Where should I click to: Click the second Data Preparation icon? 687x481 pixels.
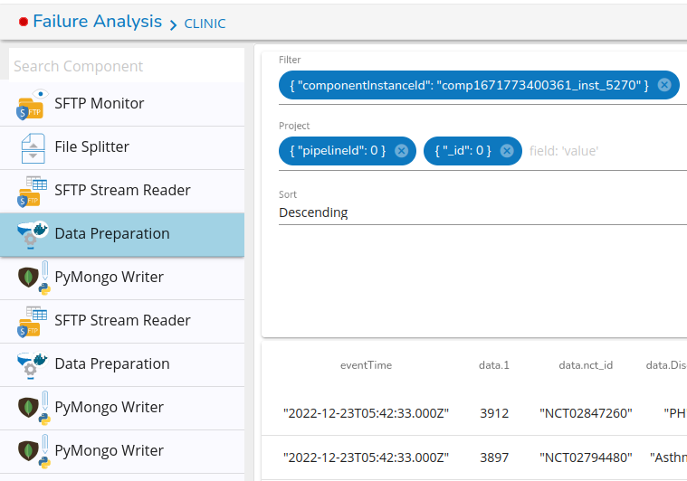pyautogui.click(x=32, y=364)
